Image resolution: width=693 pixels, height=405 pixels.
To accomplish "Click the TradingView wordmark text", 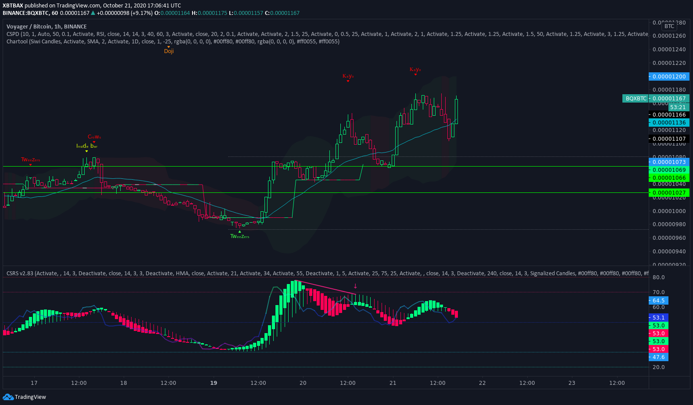I will click(30, 397).
